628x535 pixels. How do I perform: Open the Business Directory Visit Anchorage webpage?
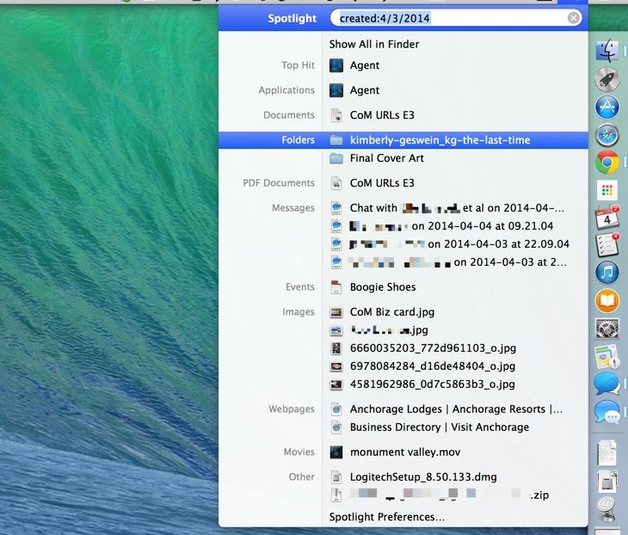[439, 427]
